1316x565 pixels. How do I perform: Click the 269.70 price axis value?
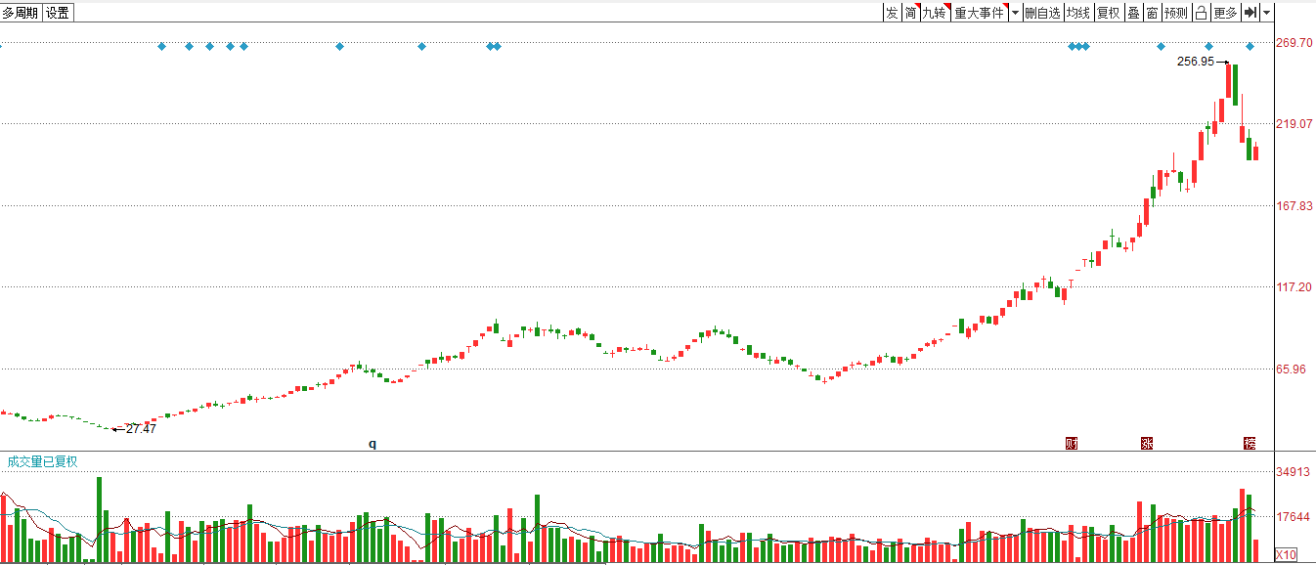click(x=1294, y=43)
